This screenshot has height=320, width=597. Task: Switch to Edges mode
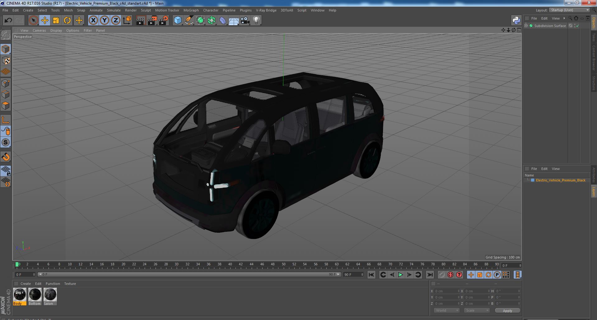pyautogui.click(x=6, y=94)
